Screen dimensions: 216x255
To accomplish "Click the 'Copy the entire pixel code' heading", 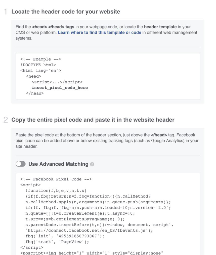I will click(93, 120).
